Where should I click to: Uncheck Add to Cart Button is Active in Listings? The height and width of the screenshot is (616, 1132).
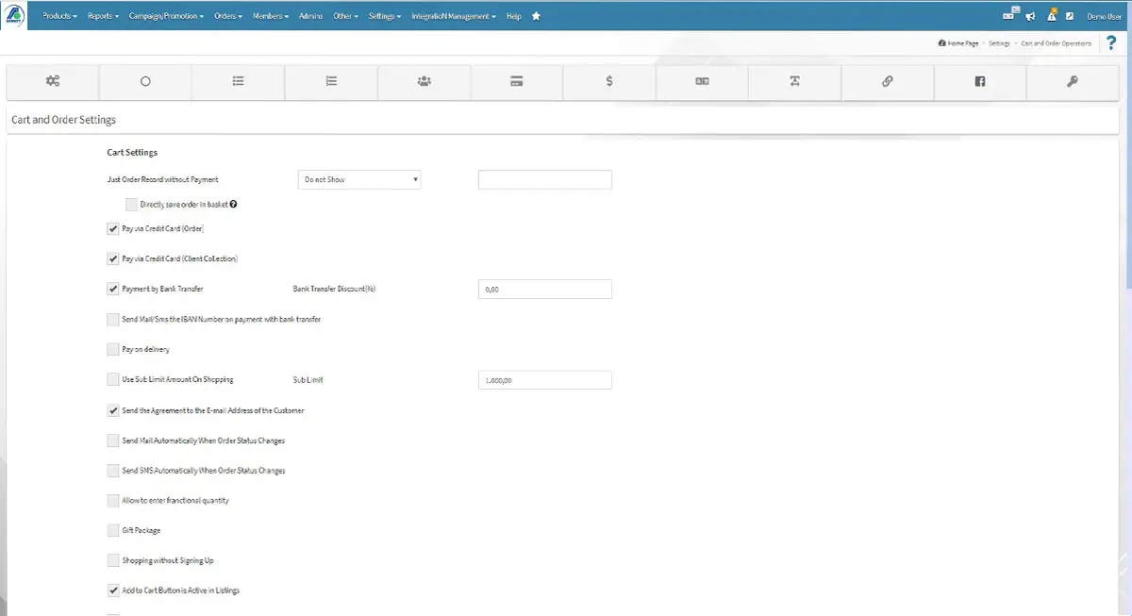[113, 591]
